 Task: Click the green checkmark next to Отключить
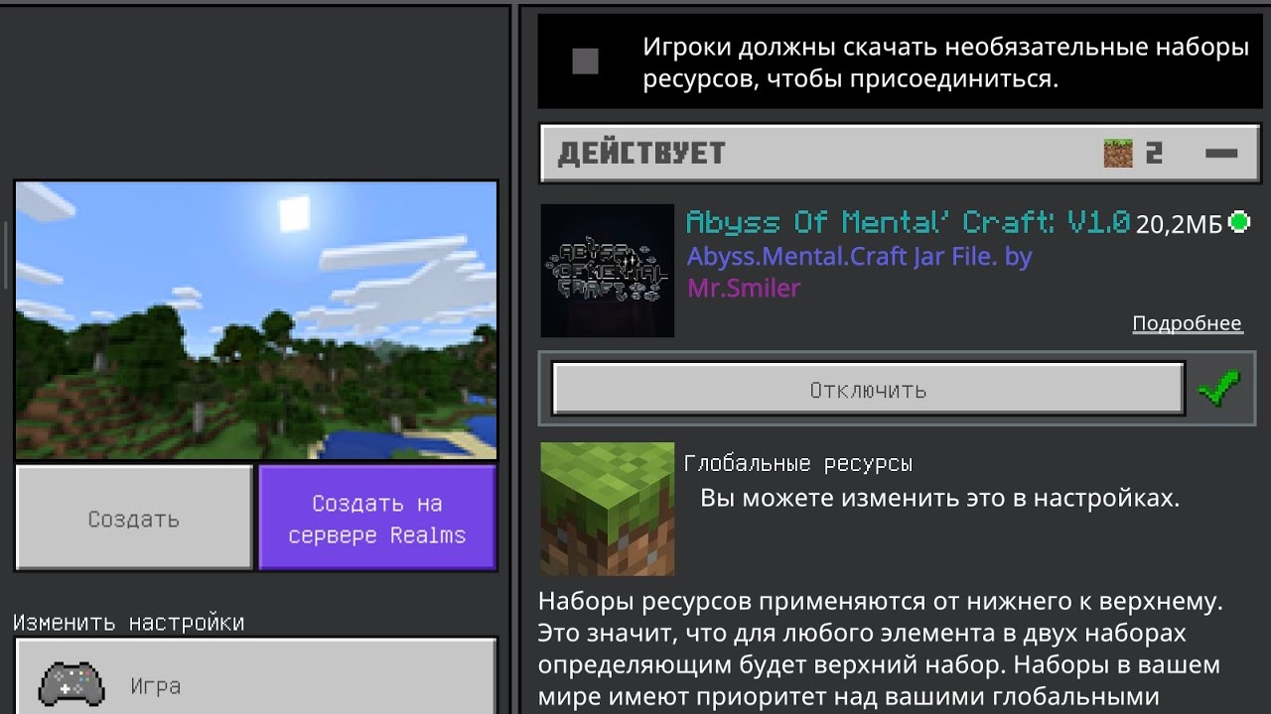pos(1218,389)
